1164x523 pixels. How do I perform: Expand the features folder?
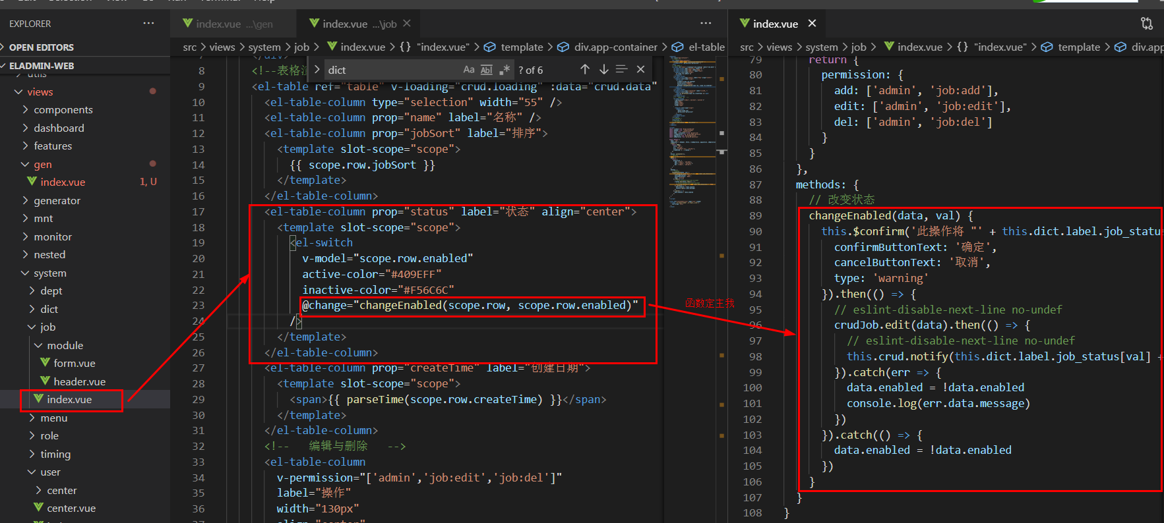click(85, 146)
